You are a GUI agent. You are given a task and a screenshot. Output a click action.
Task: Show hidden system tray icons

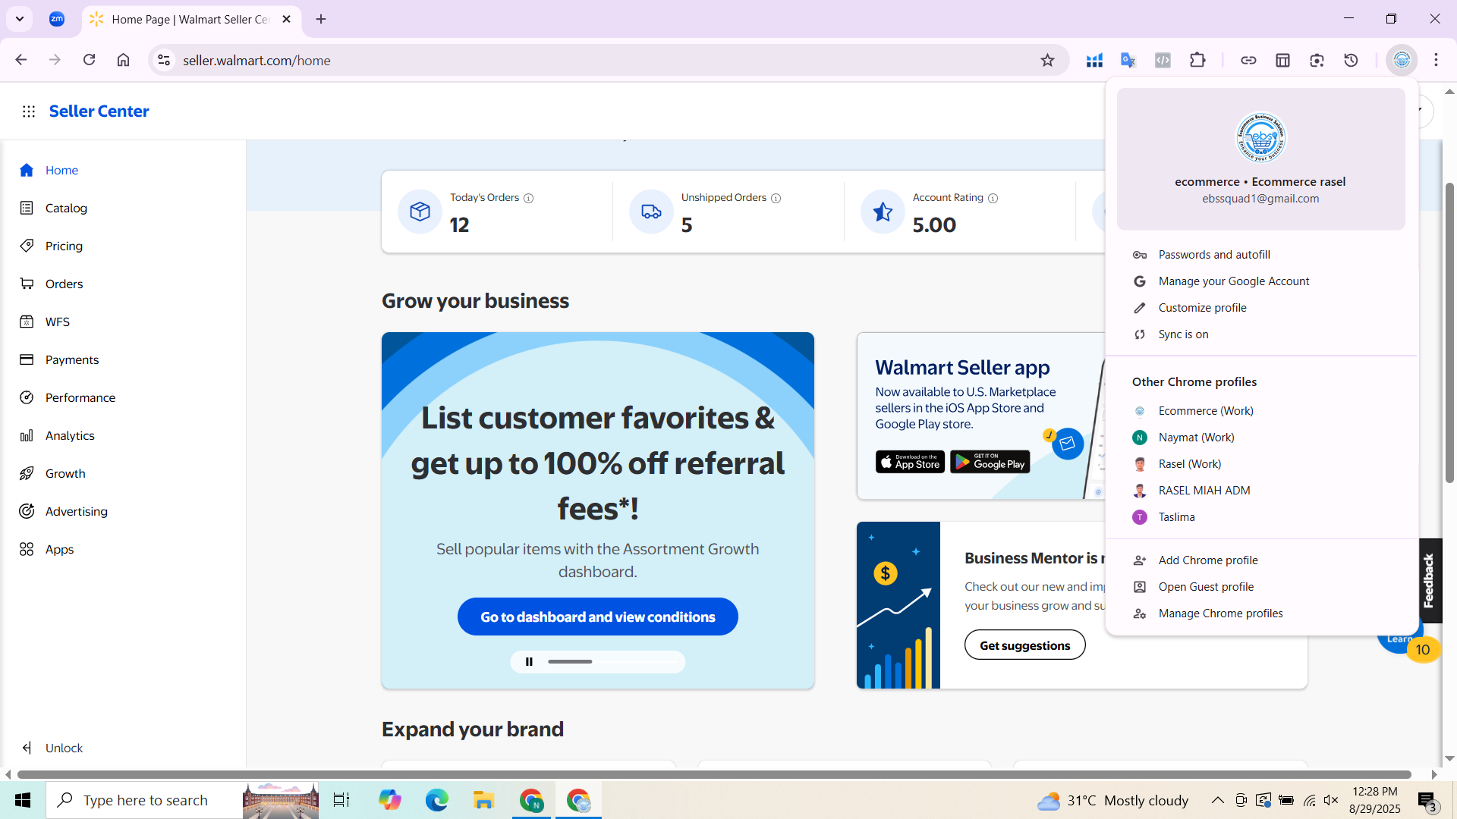[1217, 800]
